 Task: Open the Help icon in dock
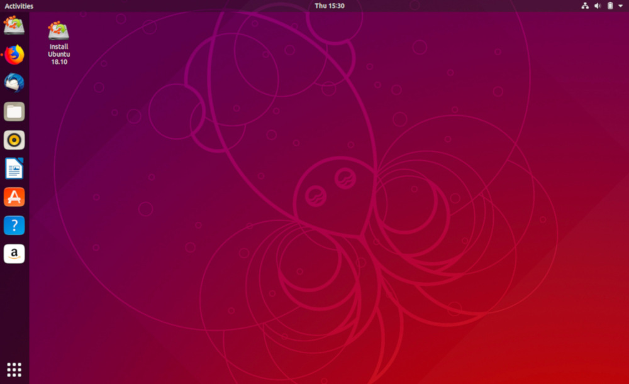[x=14, y=225]
